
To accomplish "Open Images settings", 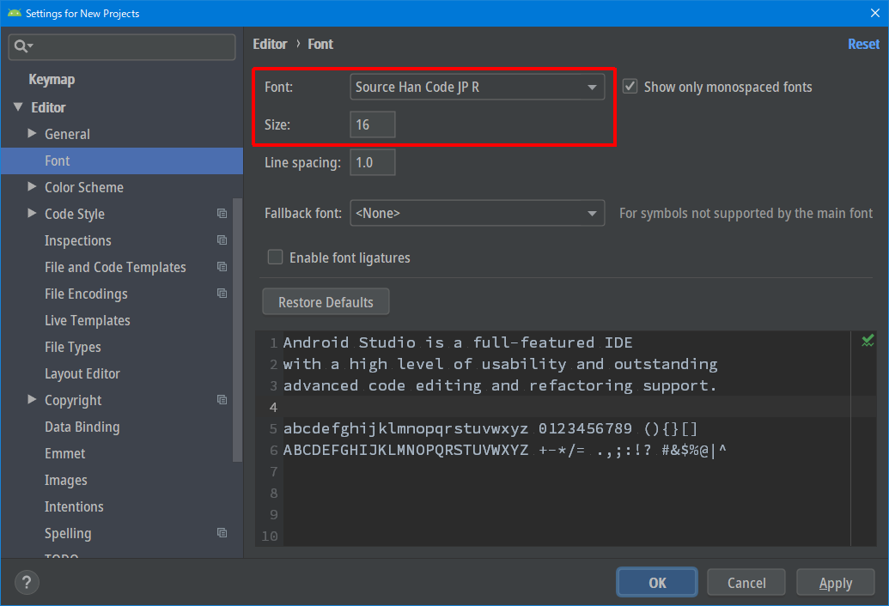I will (x=66, y=481).
